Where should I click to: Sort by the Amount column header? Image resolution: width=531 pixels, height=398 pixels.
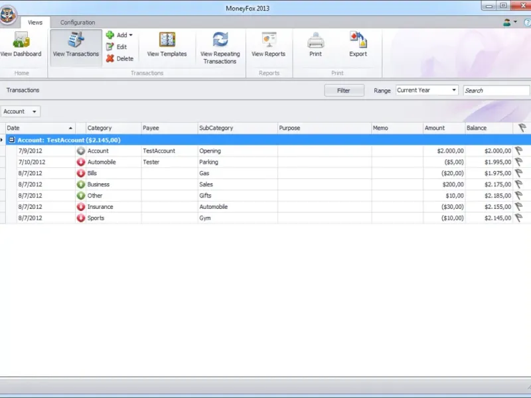pos(444,128)
